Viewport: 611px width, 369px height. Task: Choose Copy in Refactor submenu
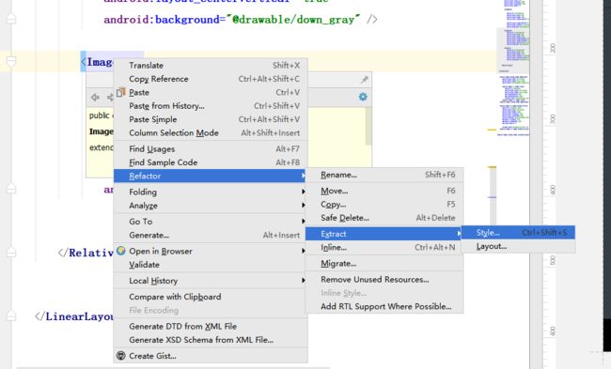point(384,205)
